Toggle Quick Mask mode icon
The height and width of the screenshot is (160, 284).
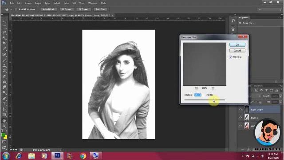pos(4,142)
